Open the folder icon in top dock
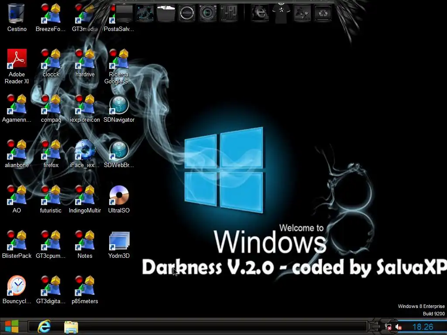 (165, 13)
